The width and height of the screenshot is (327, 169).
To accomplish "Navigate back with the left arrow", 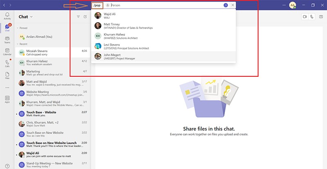I will [4, 5].
